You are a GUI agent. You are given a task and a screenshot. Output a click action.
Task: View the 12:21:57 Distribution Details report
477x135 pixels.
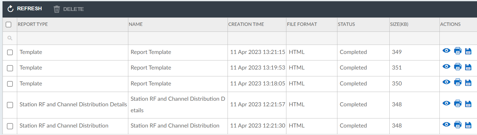446,103
